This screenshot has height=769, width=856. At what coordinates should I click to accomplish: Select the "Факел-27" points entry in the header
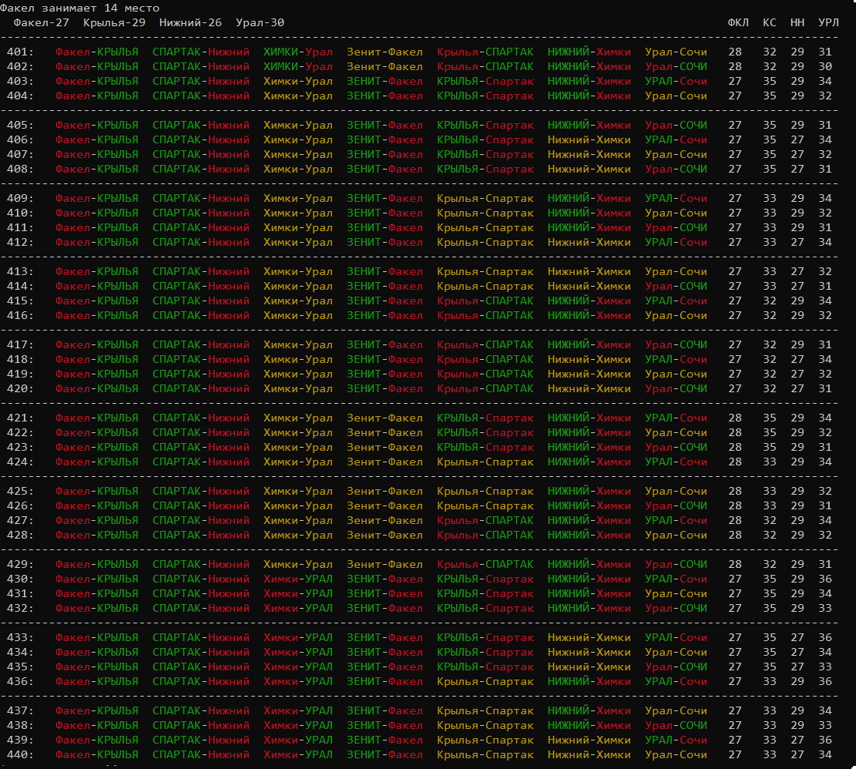pos(42,23)
